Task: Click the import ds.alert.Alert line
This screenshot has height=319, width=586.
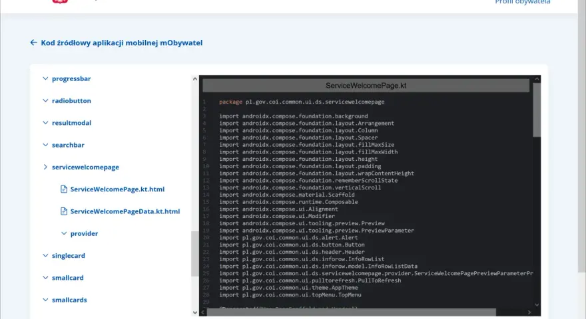Action: 288,238
